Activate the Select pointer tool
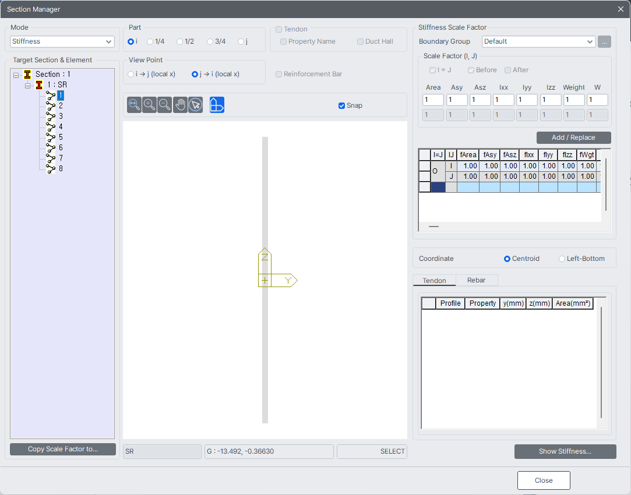The image size is (631, 495). pos(196,105)
